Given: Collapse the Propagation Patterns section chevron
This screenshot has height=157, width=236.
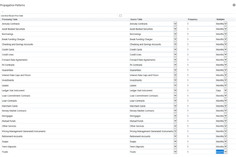Looking at the screenshot, I should [3, 12].
